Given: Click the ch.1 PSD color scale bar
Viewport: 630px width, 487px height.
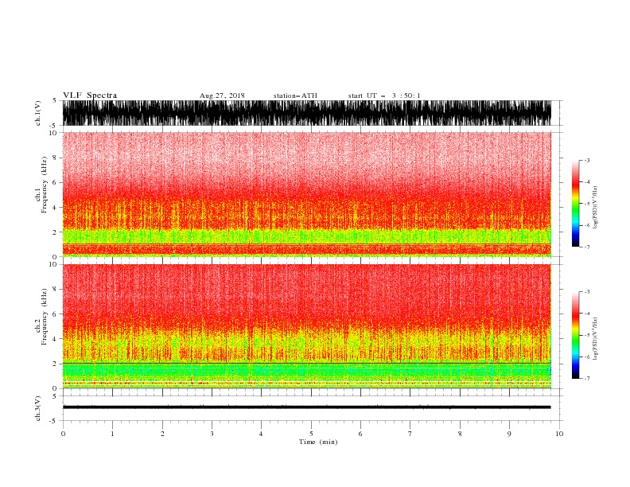Looking at the screenshot, I should tap(575, 204).
